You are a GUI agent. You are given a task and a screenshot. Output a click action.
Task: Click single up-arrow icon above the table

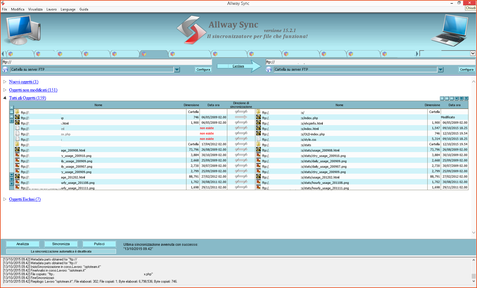click(x=452, y=98)
